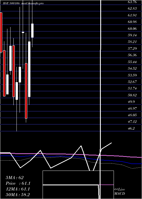Click the 5MA : 62 readout

pyautogui.click(x=14, y=178)
